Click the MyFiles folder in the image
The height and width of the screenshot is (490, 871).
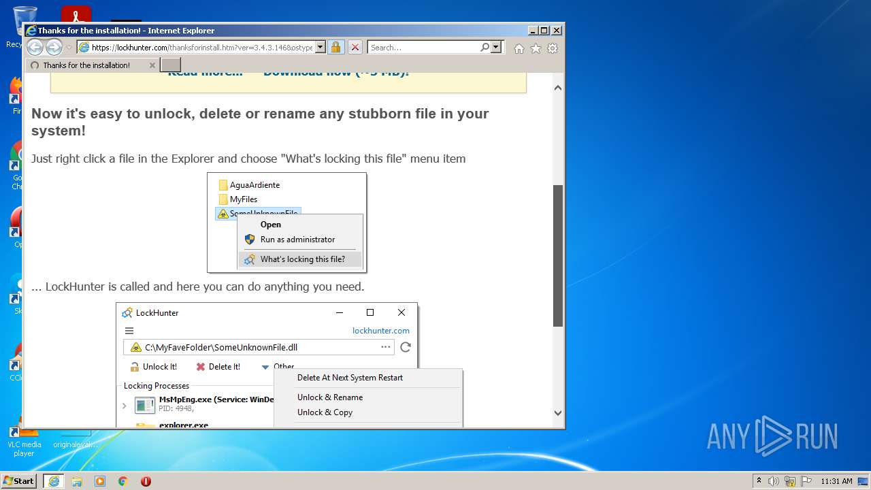[x=238, y=199]
